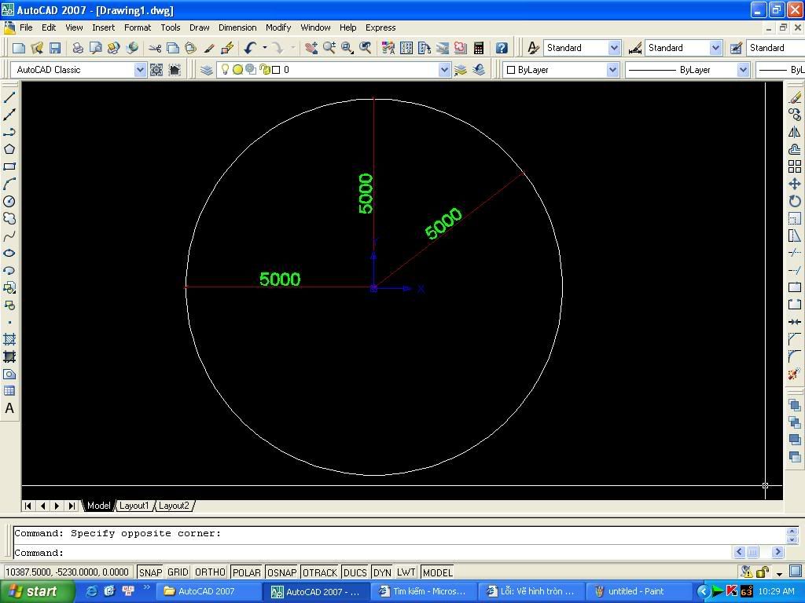Click the Undo arrow icon
805x603 pixels.
[250, 48]
